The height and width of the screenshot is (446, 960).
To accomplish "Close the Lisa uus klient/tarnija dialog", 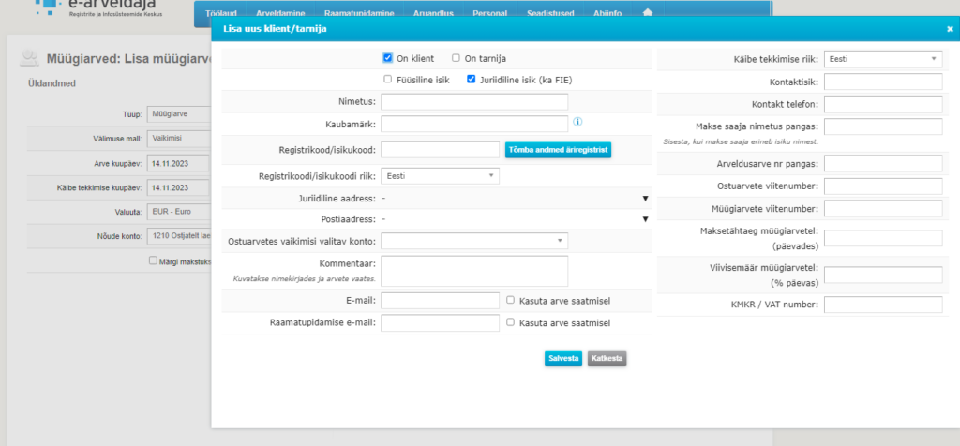I will tap(949, 29).
